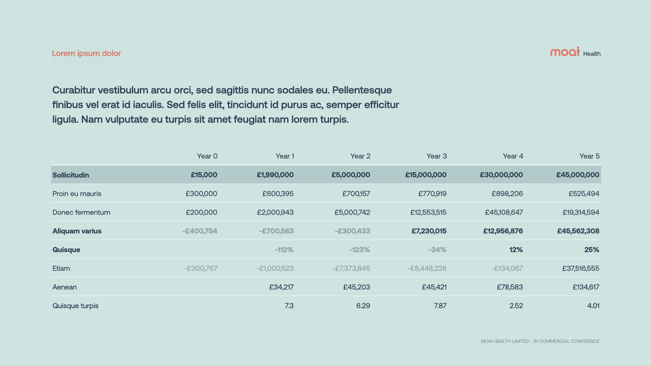Click the Curabitur vestibulum body paragraph

point(225,104)
